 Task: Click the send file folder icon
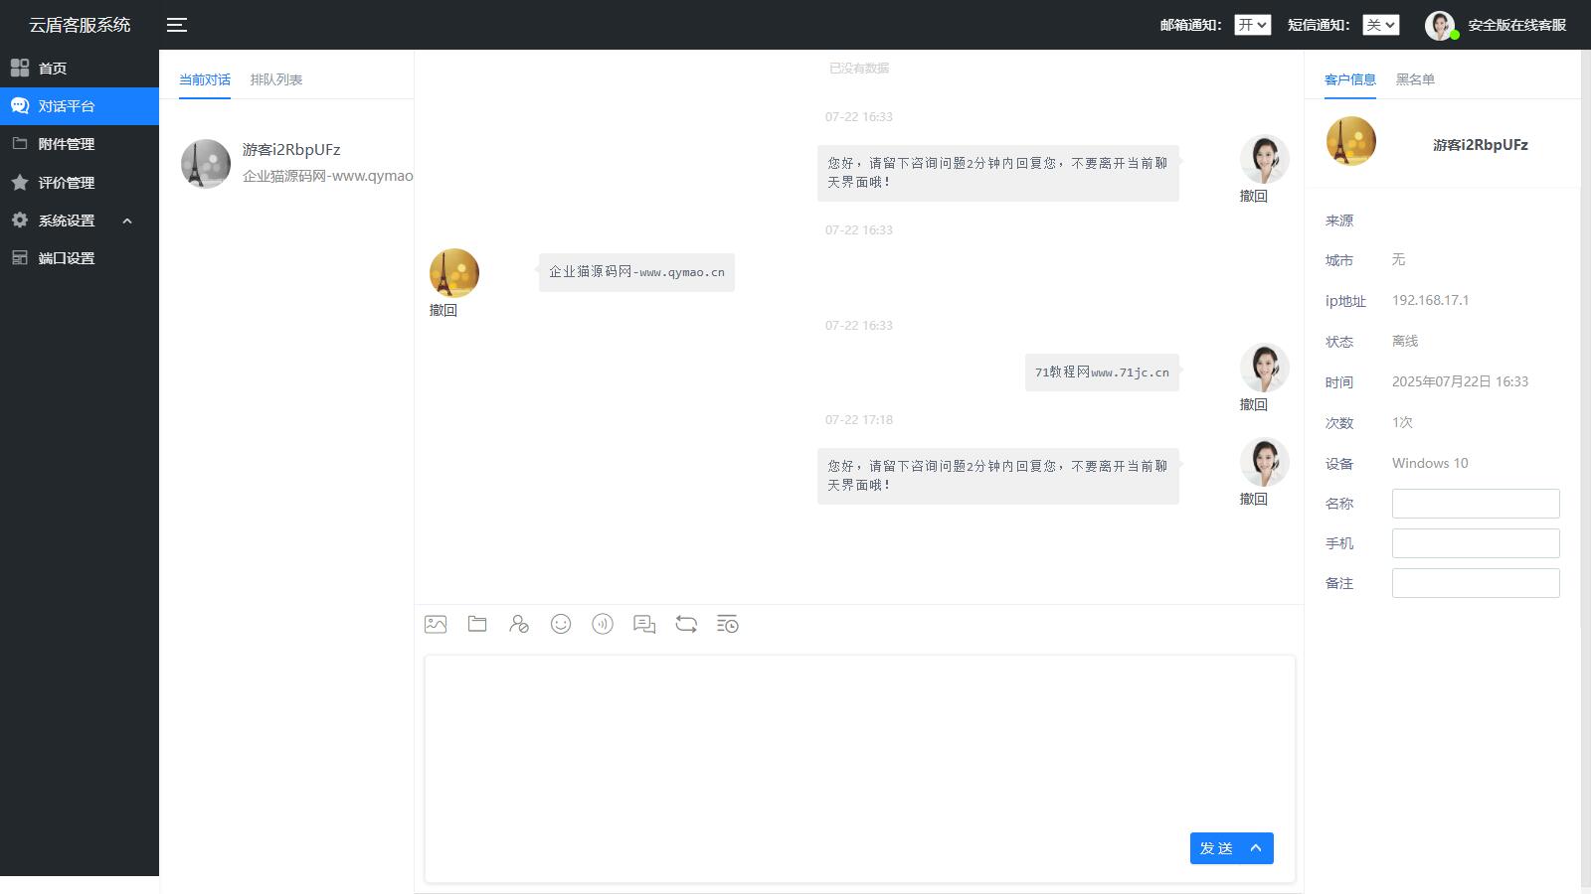[x=477, y=624]
